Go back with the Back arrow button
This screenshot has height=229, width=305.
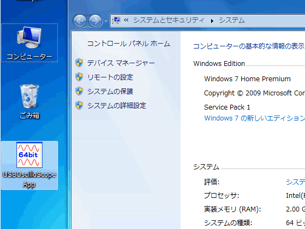[x=80, y=21]
